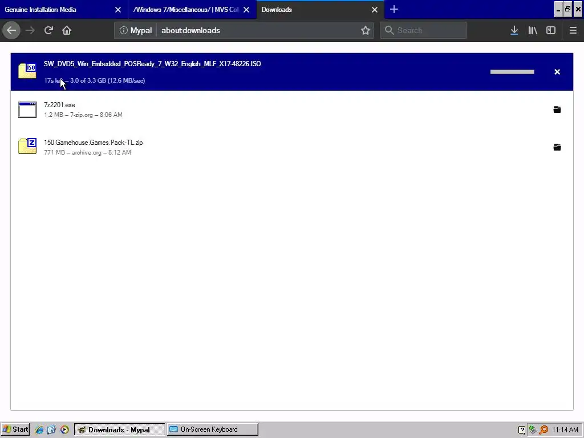The height and width of the screenshot is (438, 584).
Task: Click the orange magnifier tray icon
Action: [x=544, y=430]
